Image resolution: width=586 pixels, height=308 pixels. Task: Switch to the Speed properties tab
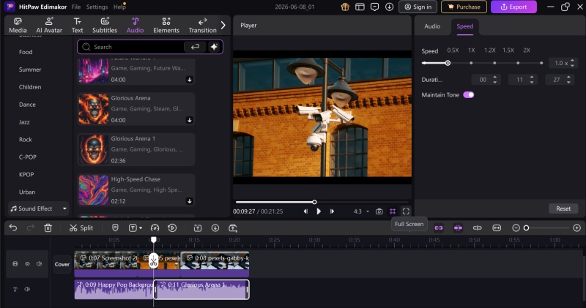click(x=464, y=26)
